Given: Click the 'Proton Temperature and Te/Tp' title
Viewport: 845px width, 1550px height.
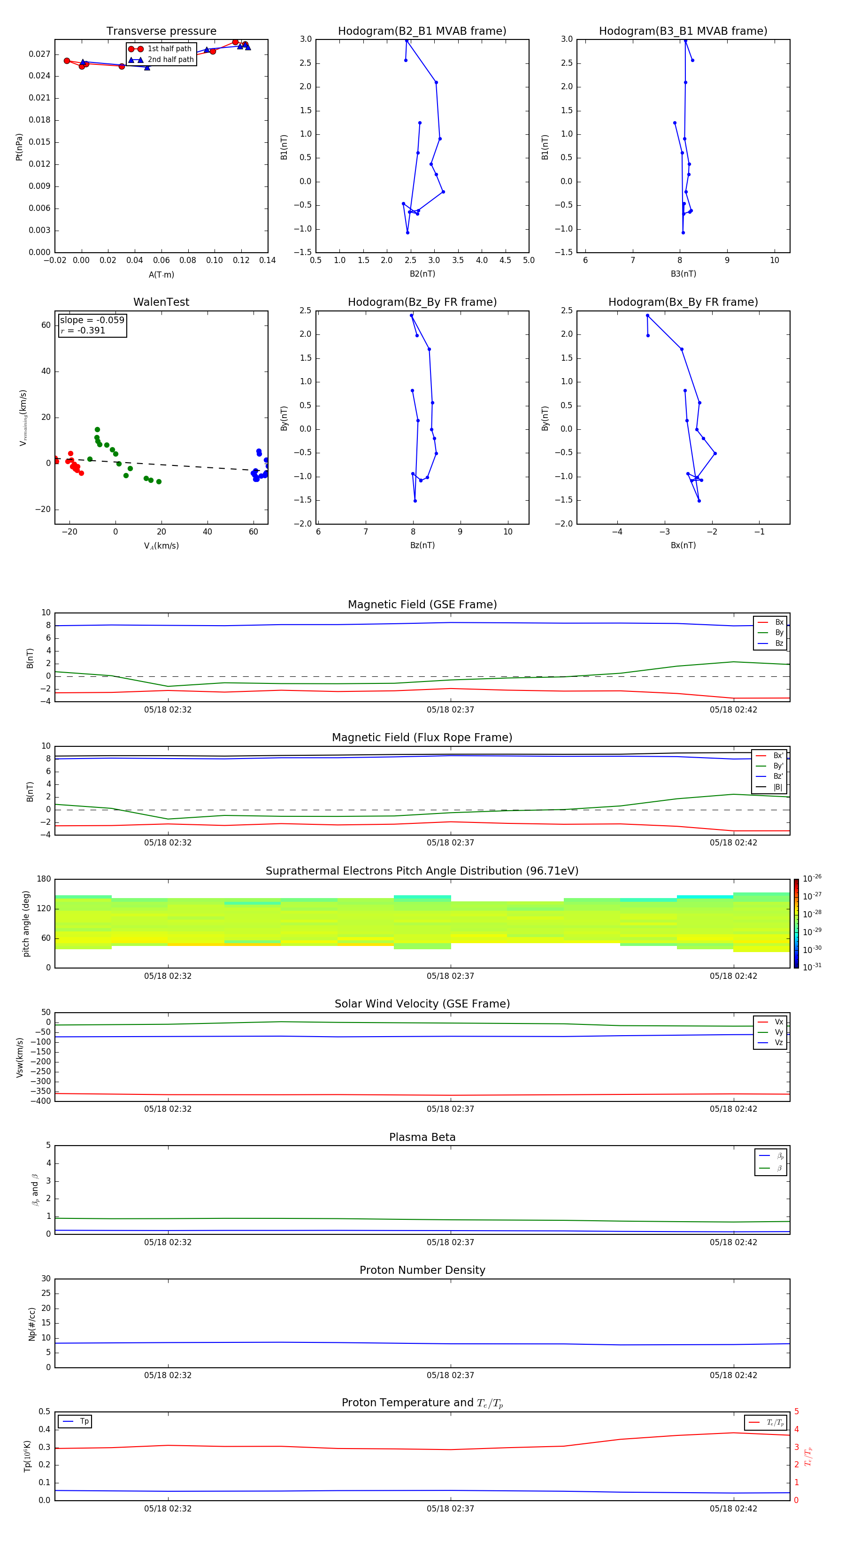Looking at the screenshot, I should tap(422, 1403).
